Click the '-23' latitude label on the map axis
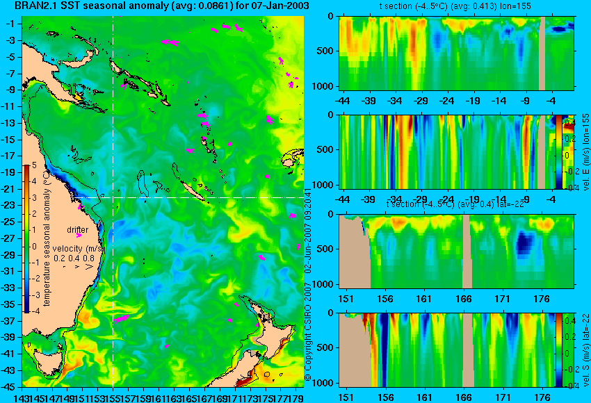591x403 pixels. pyautogui.click(x=8, y=205)
